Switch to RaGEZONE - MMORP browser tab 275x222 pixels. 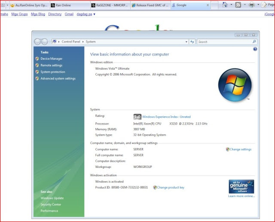(x=110, y=5)
